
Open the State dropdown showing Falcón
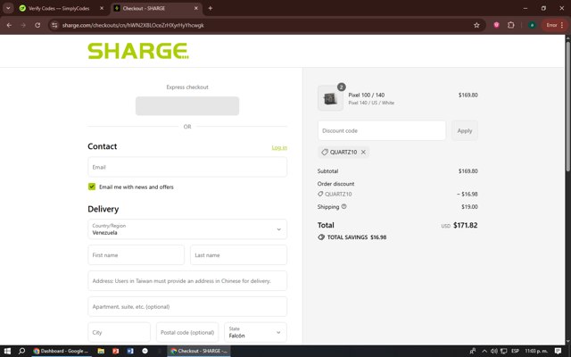click(256, 332)
